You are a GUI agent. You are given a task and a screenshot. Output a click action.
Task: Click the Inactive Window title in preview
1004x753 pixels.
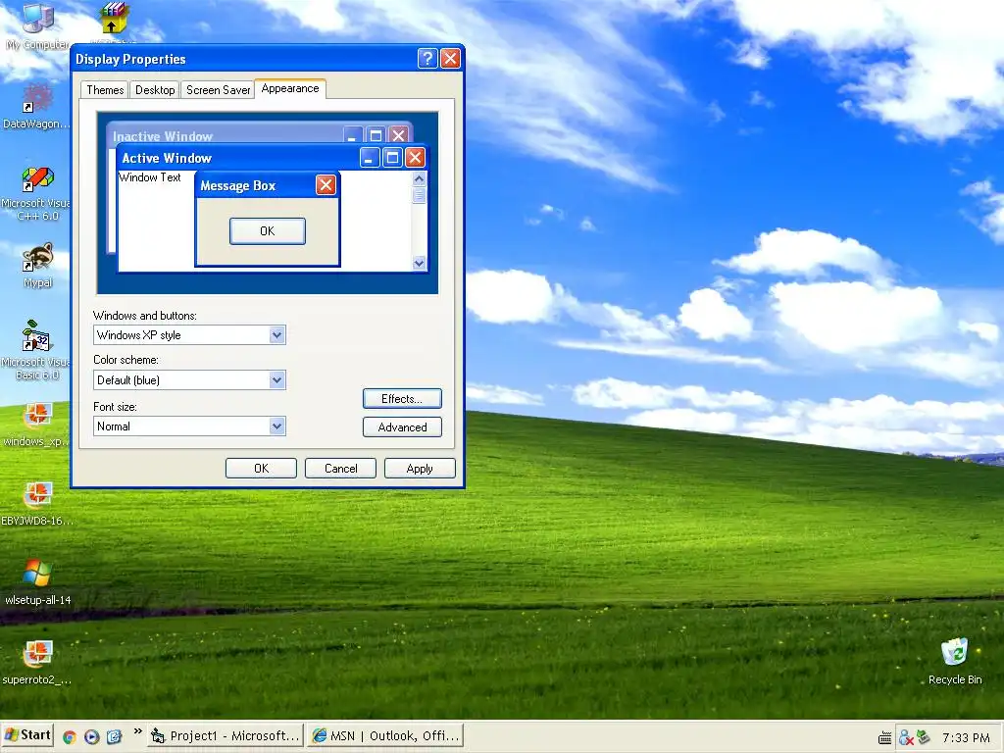coord(163,135)
